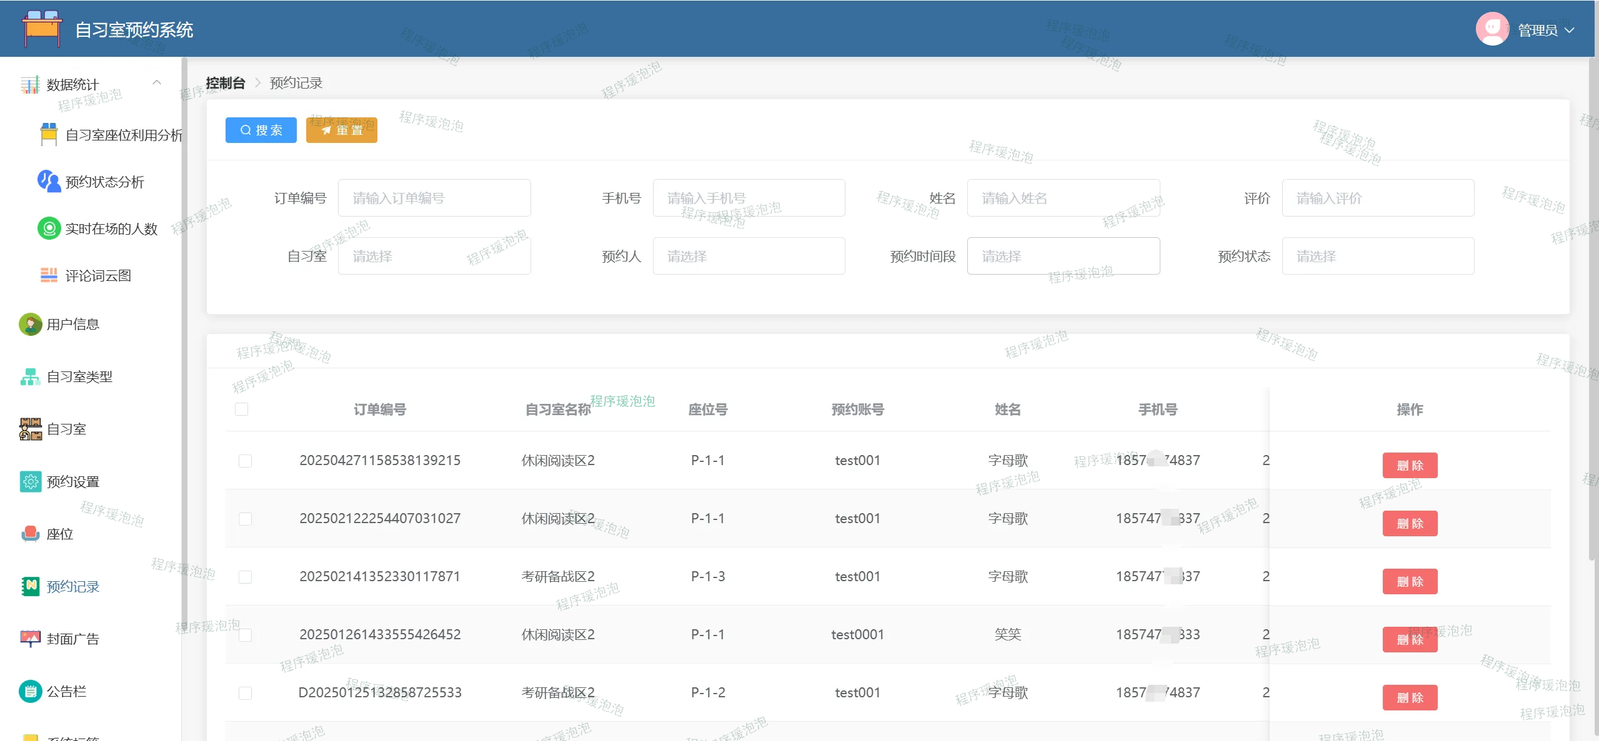The image size is (1599, 741).
Task: Click the 搜索 search button
Action: [261, 130]
